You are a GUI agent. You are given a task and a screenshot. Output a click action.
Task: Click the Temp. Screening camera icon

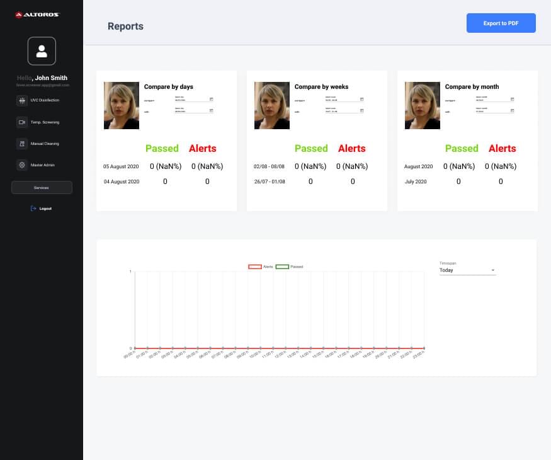tap(21, 122)
